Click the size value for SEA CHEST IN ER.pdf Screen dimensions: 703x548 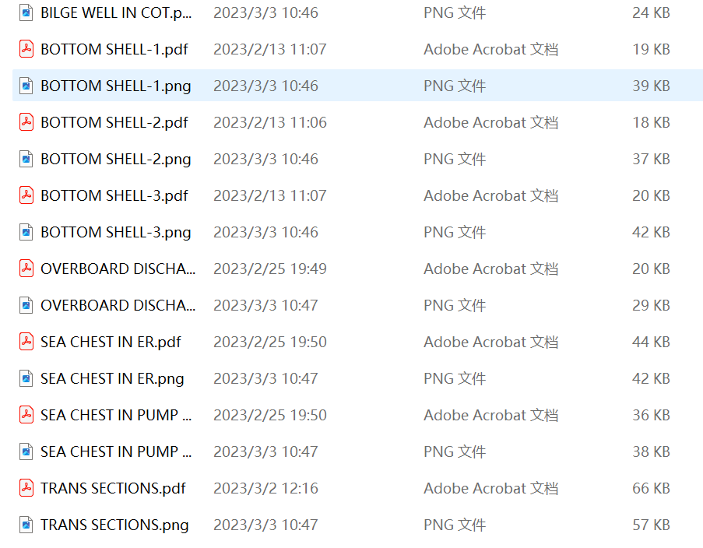(651, 342)
